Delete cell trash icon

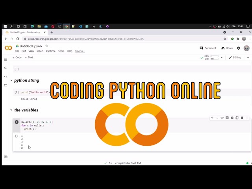coord(242,118)
